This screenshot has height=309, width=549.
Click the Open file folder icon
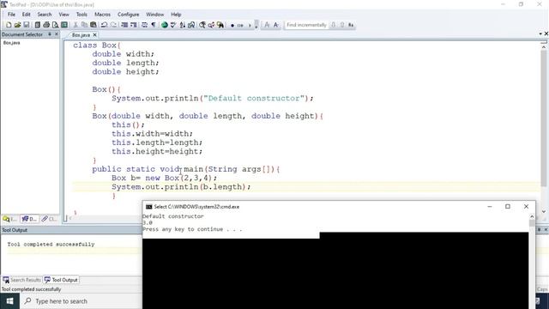click(17, 25)
